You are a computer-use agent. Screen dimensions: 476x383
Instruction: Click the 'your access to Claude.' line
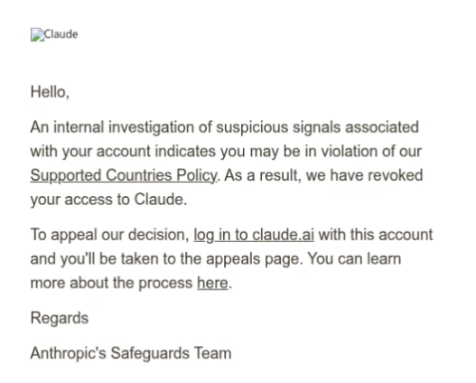108,200
